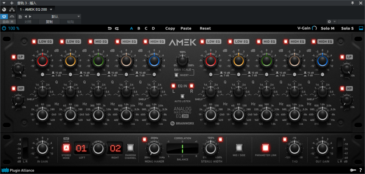Screen dimensions: 365x174
Task: Open the routing icon next to plugin selector
Action: (12, 10)
